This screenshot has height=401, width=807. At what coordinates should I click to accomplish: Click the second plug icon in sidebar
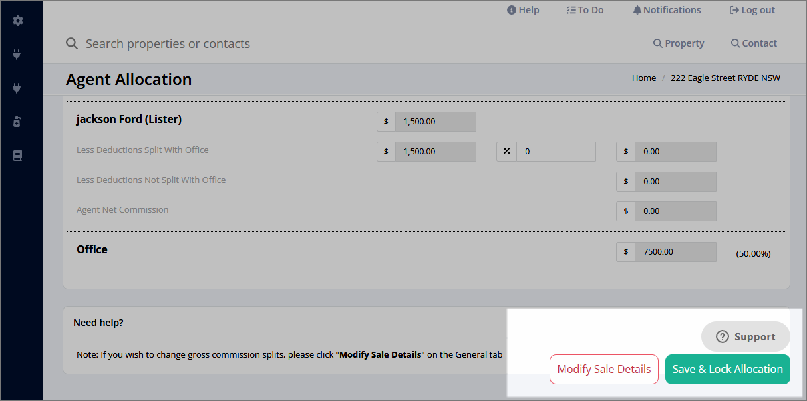tap(18, 87)
